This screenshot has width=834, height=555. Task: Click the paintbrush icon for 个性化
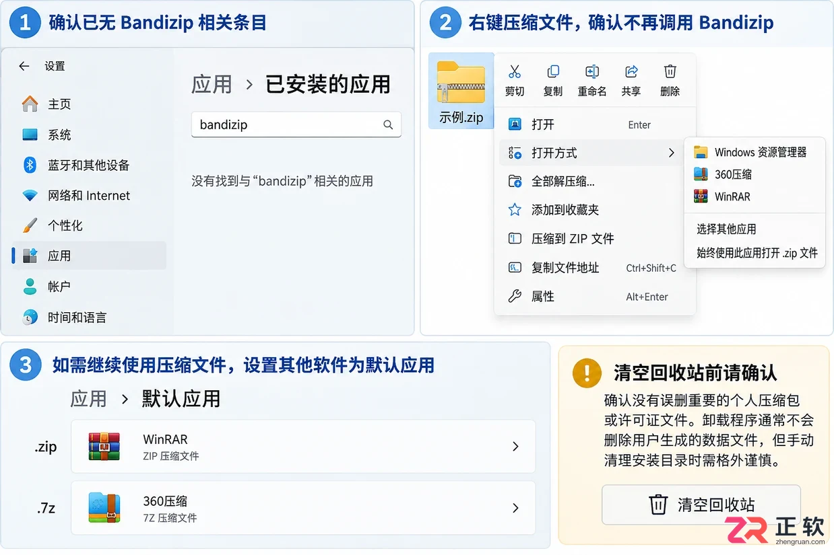click(30, 225)
